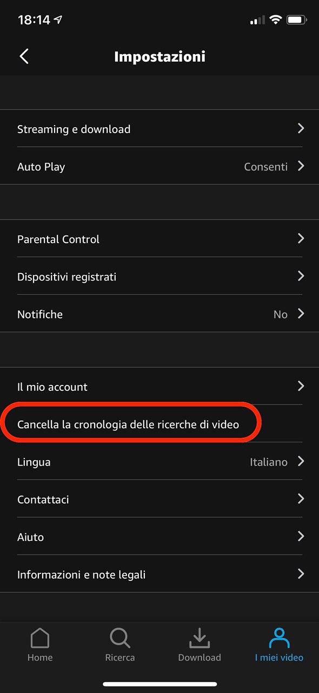Open Ricerca magnifying glass tab

coord(119,638)
